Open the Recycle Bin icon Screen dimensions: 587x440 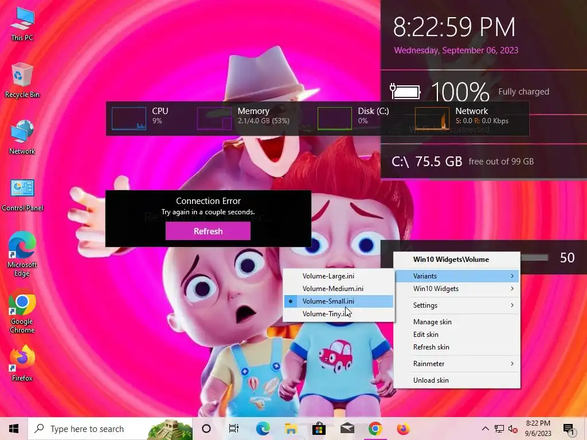(22, 80)
